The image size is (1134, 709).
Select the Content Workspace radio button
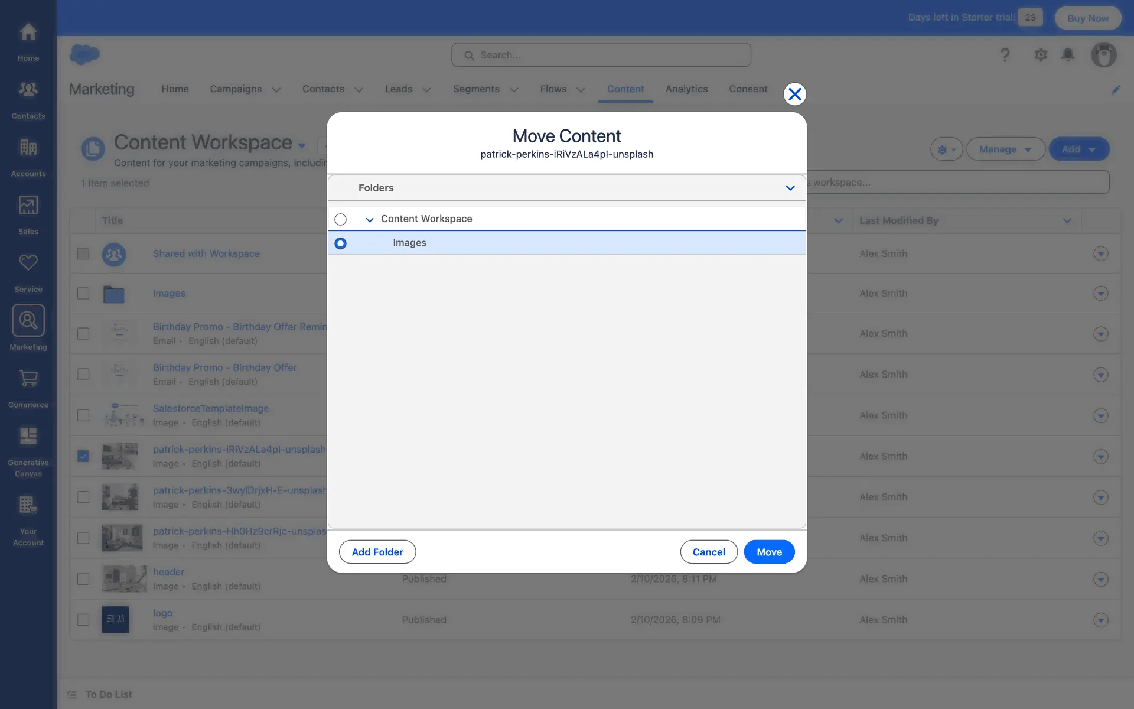[x=340, y=219]
